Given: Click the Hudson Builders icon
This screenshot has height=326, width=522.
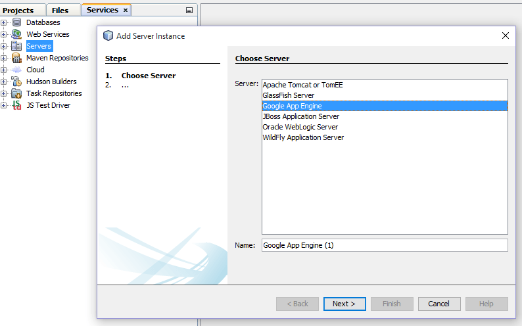Looking at the screenshot, I should tap(16, 81).
